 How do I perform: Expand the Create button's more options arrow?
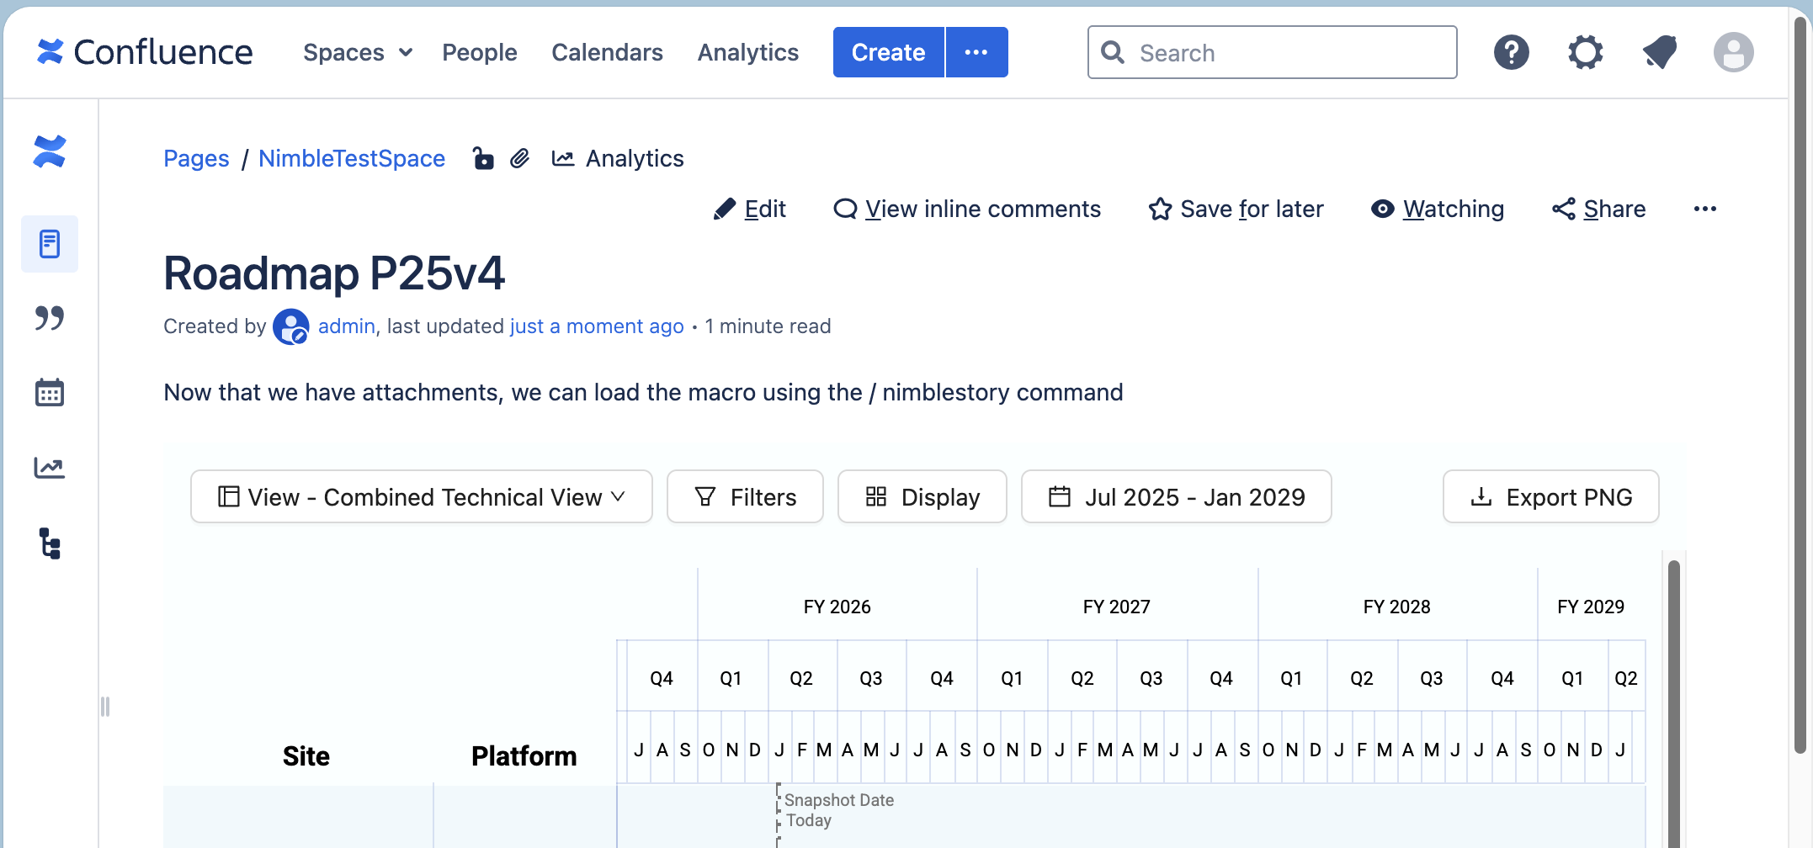(976, 52)
